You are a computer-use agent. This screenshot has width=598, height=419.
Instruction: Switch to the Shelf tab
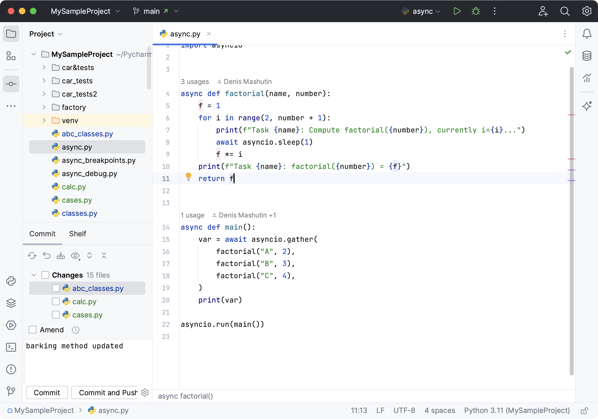[77, 234]
